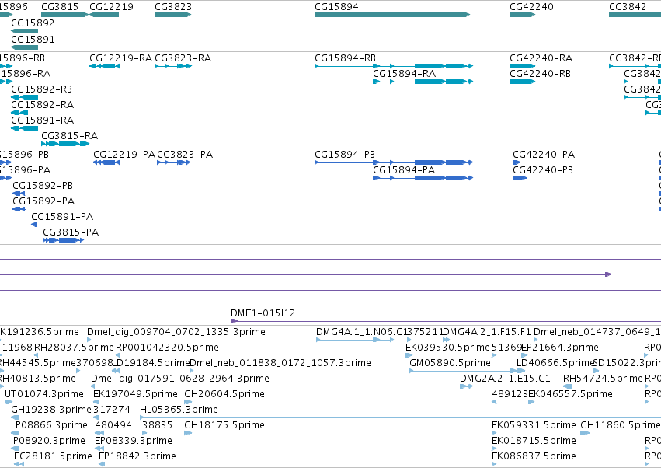The width and height of the screenshot is (661, 468).
Task: Click protein CG15894-PB
Action: [x=394, y=162]
